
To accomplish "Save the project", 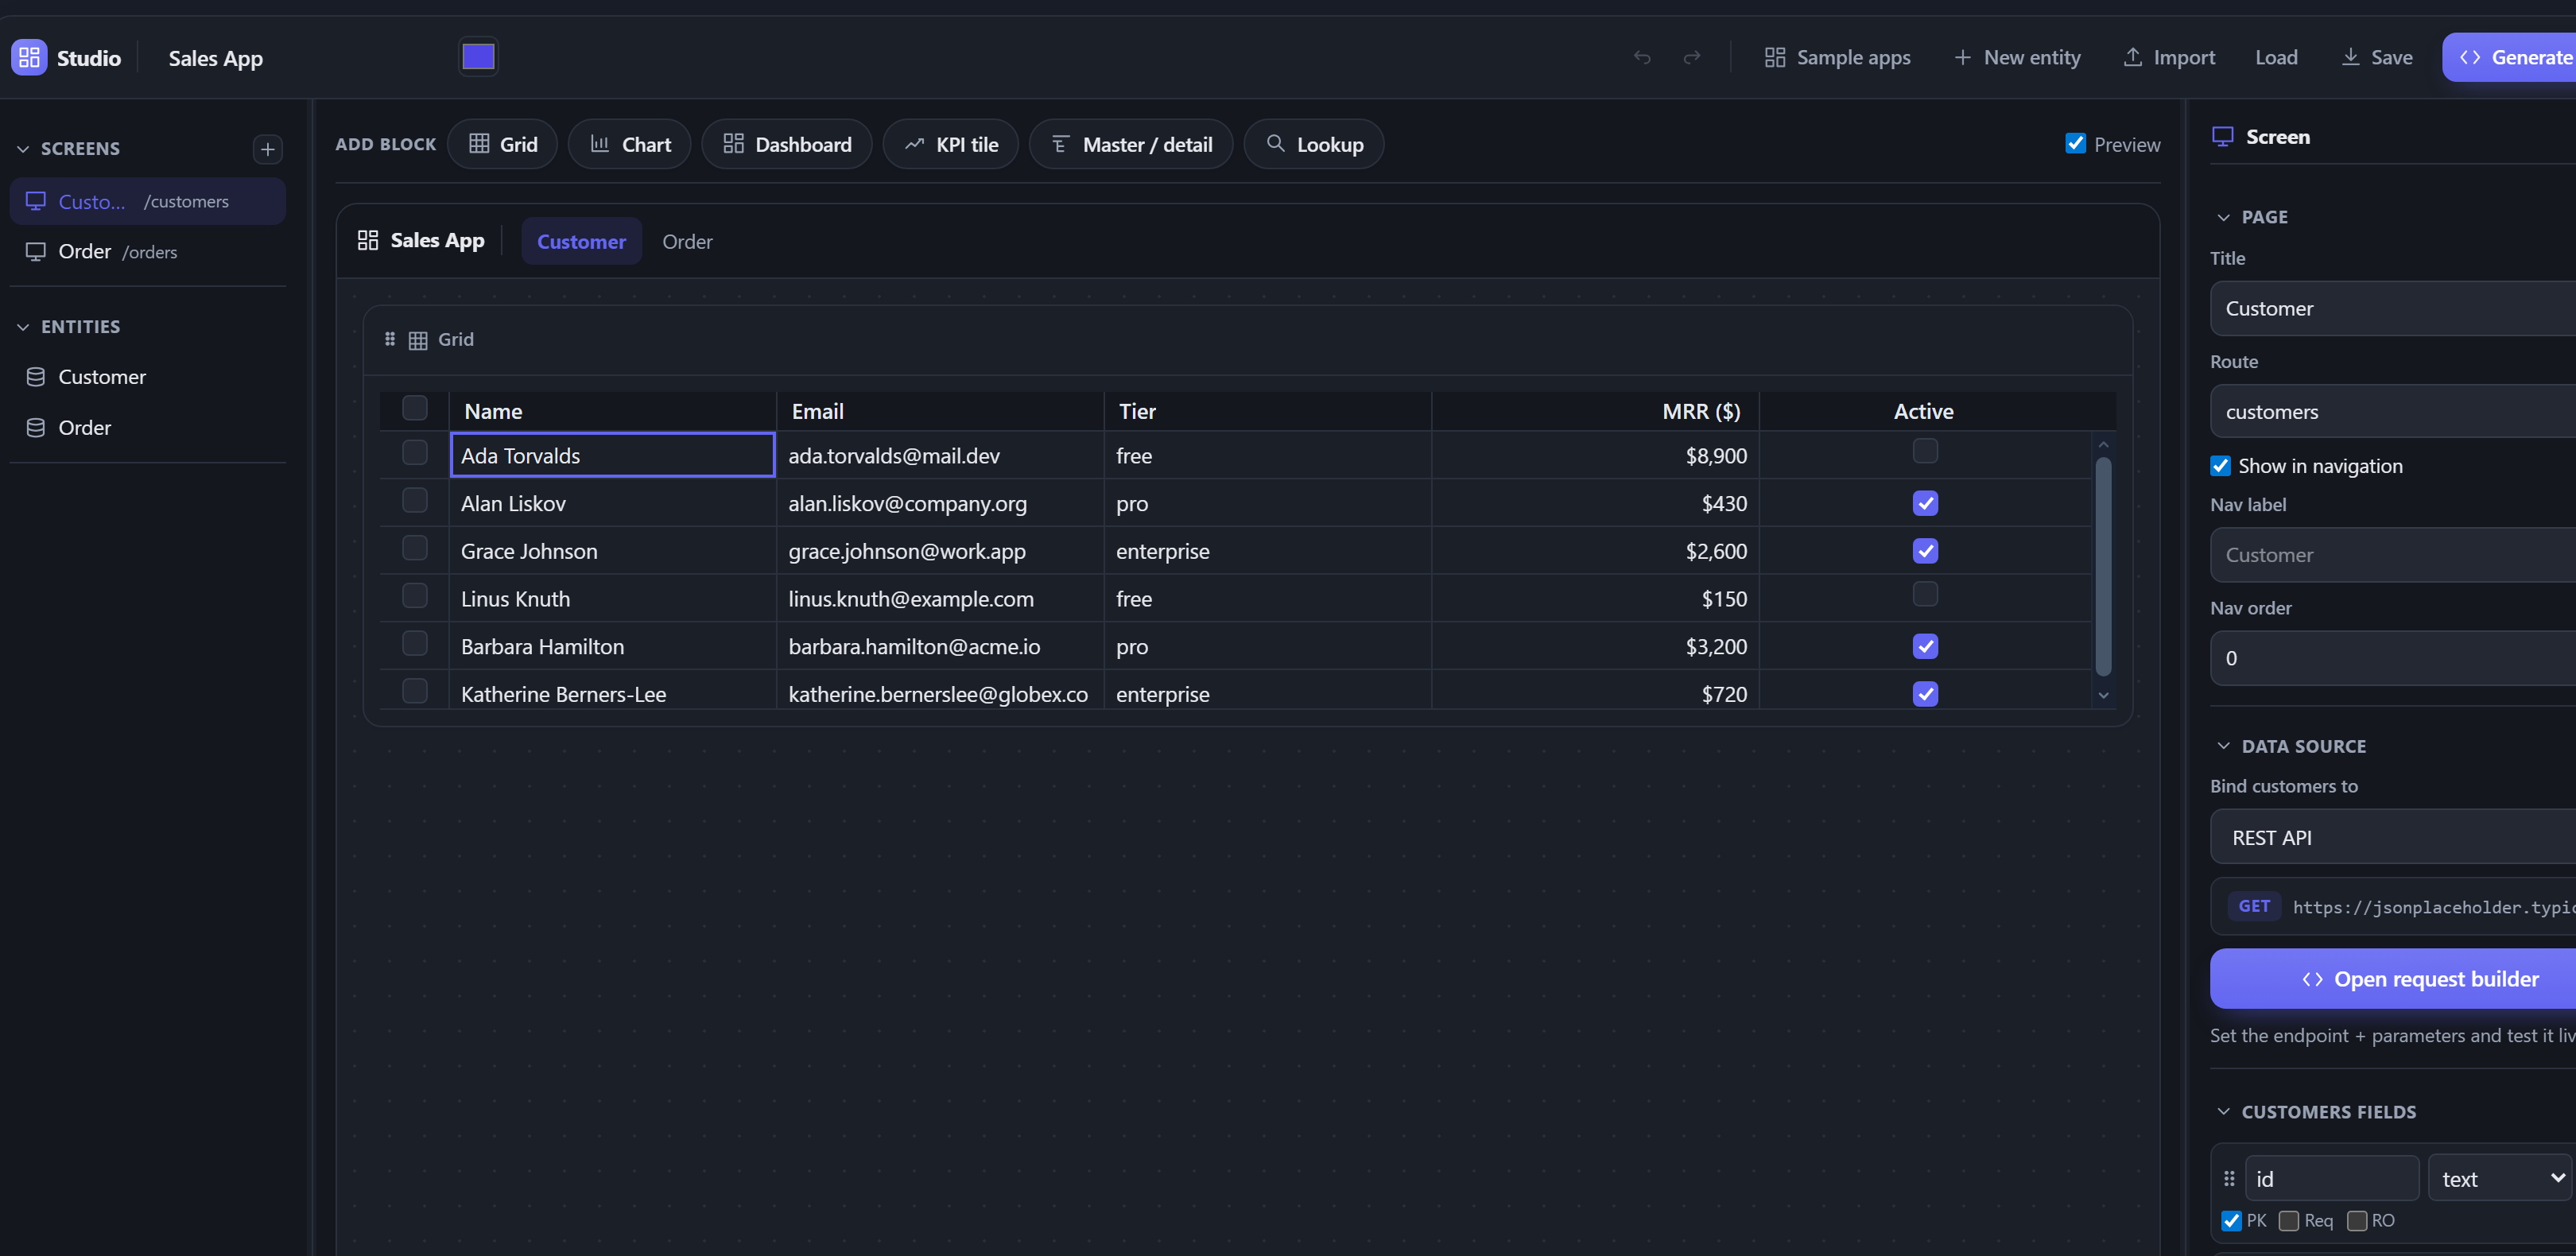I will tap(2377, 57).
